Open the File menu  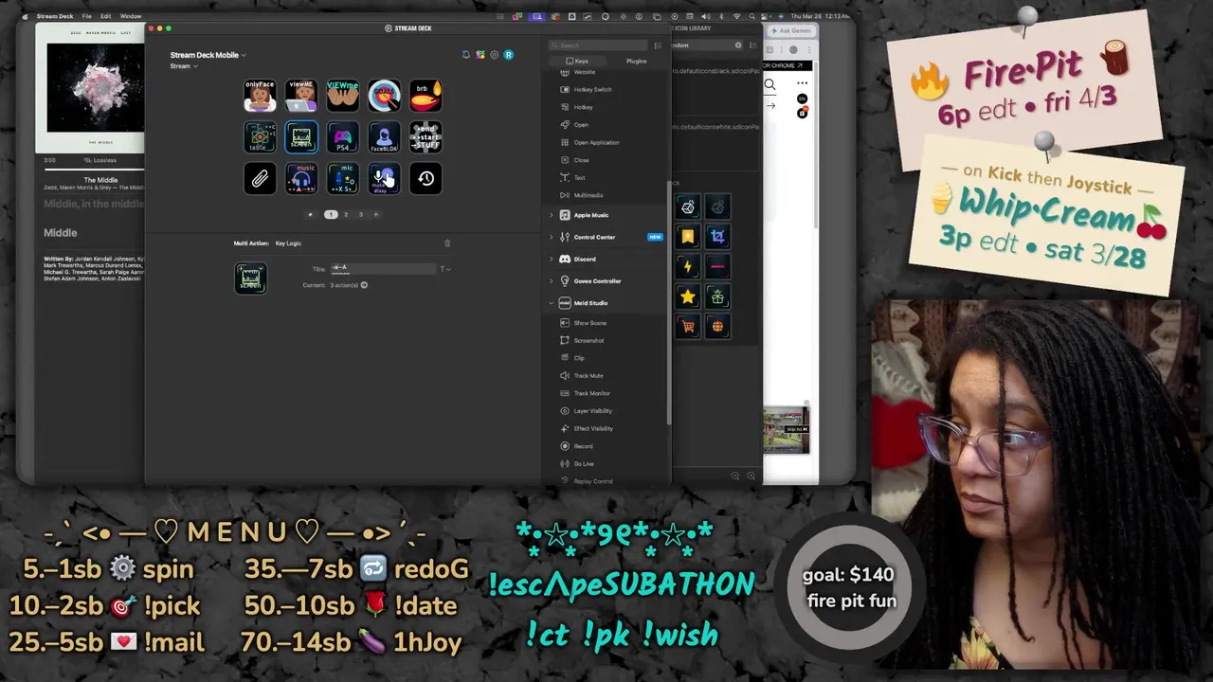(x=86, y=16)
